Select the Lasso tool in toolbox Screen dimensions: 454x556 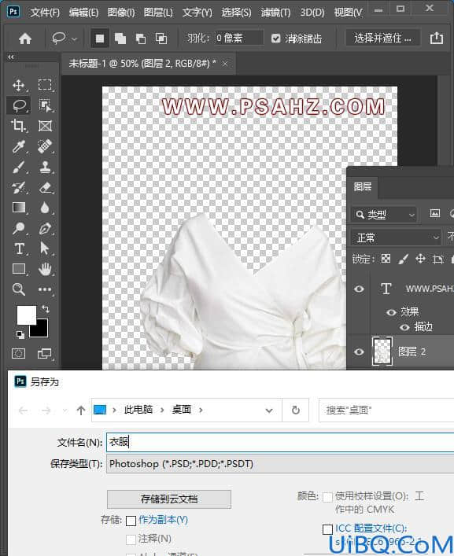pyautogui.click(x=18, y=105)
